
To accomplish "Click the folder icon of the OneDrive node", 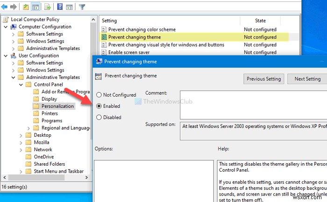I will point(28,157).
